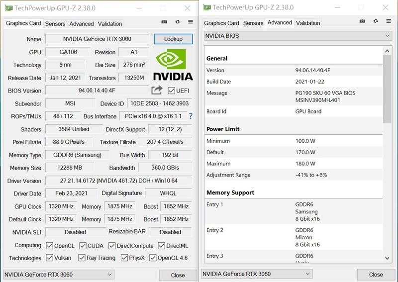Click GPU-Z app icon in left title bar

(x=8, y=8)
